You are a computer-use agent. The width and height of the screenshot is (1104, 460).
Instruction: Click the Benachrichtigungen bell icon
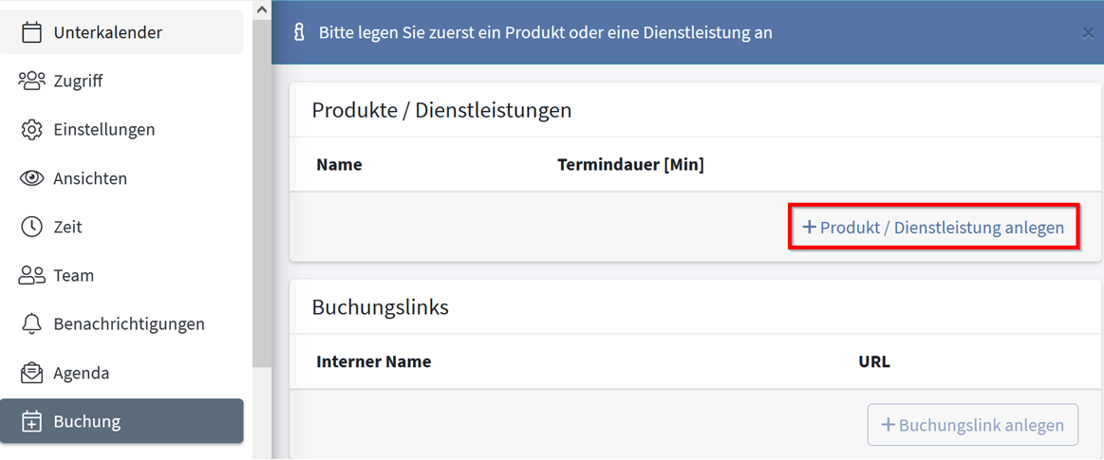click(x=31, y=323)
